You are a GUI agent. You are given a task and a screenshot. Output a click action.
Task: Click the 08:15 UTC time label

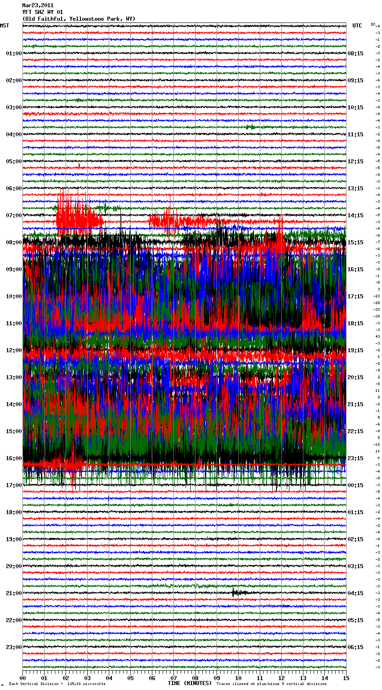pos(355,54)
